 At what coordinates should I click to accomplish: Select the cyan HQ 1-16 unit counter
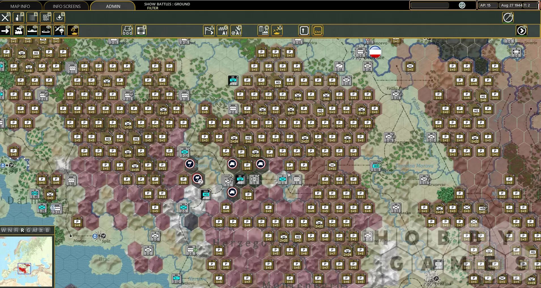206,195
